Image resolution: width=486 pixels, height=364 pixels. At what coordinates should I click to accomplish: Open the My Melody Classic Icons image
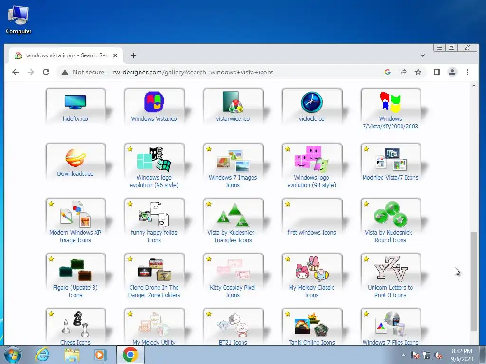point(311,268)
